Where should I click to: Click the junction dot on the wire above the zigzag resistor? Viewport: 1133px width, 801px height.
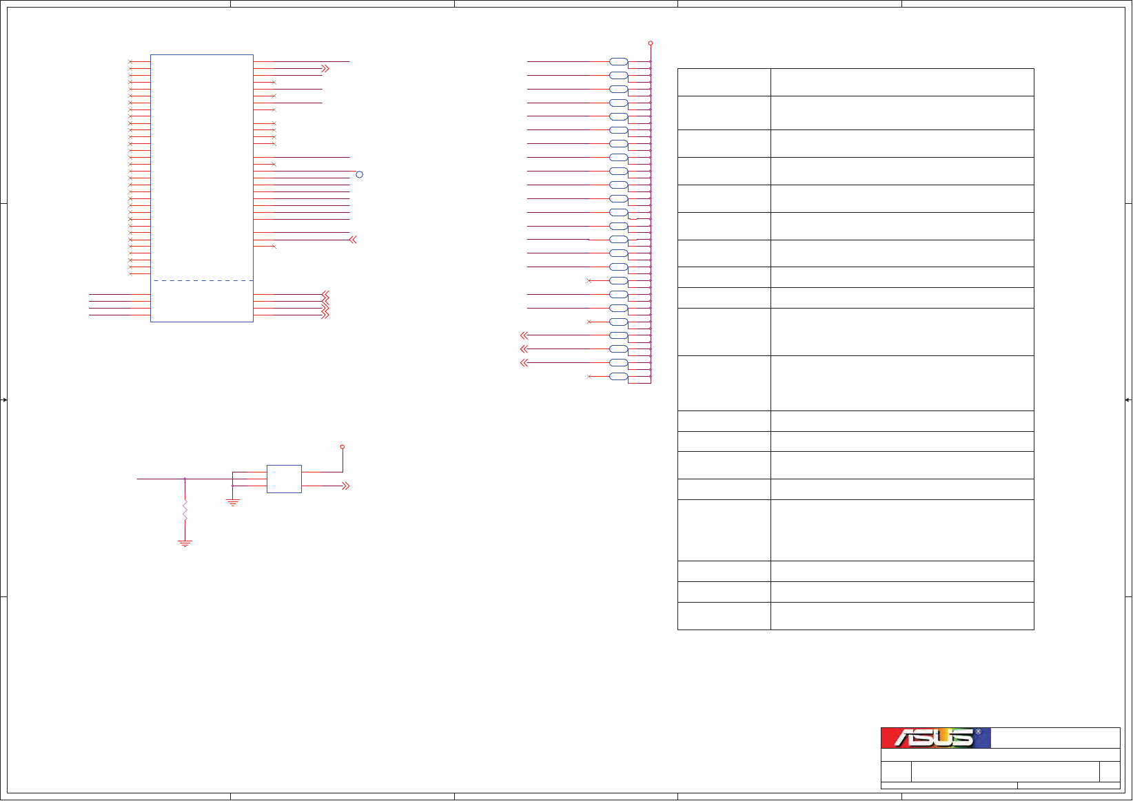point(185,479)
